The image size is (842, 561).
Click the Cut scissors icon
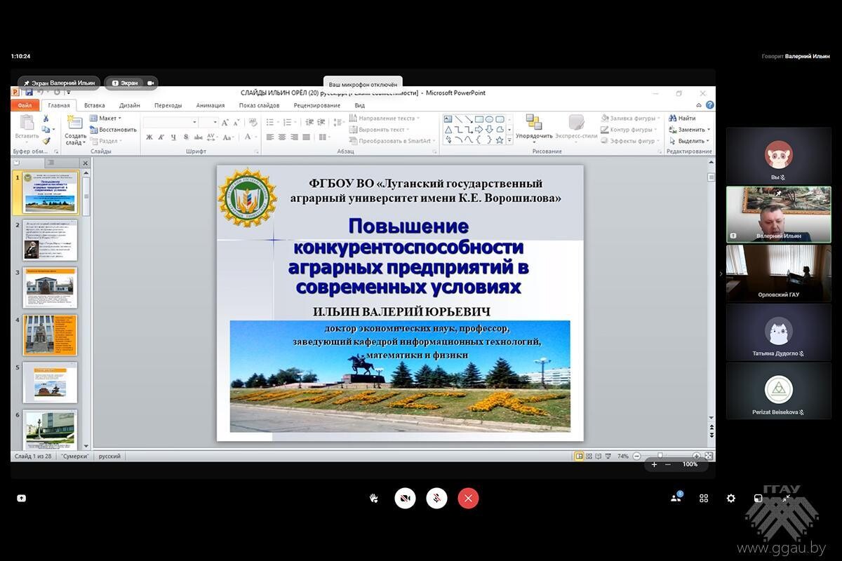[46, 119]
